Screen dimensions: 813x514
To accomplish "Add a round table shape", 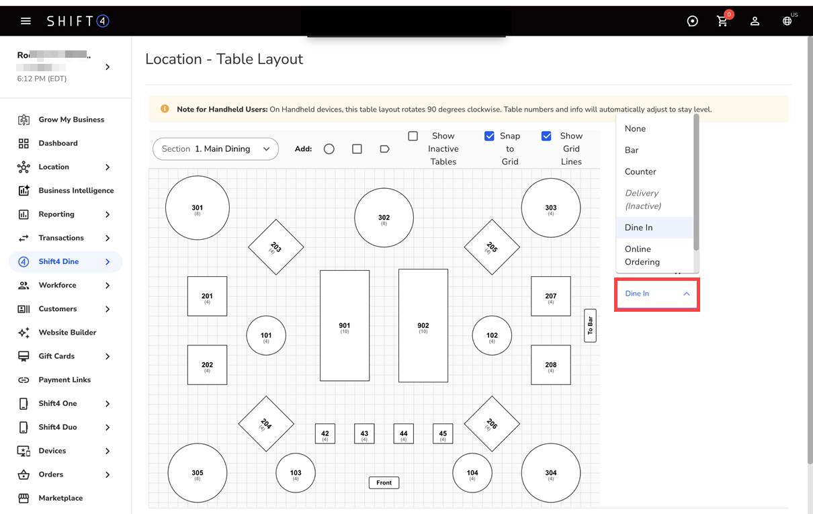I will click(329, 148).
